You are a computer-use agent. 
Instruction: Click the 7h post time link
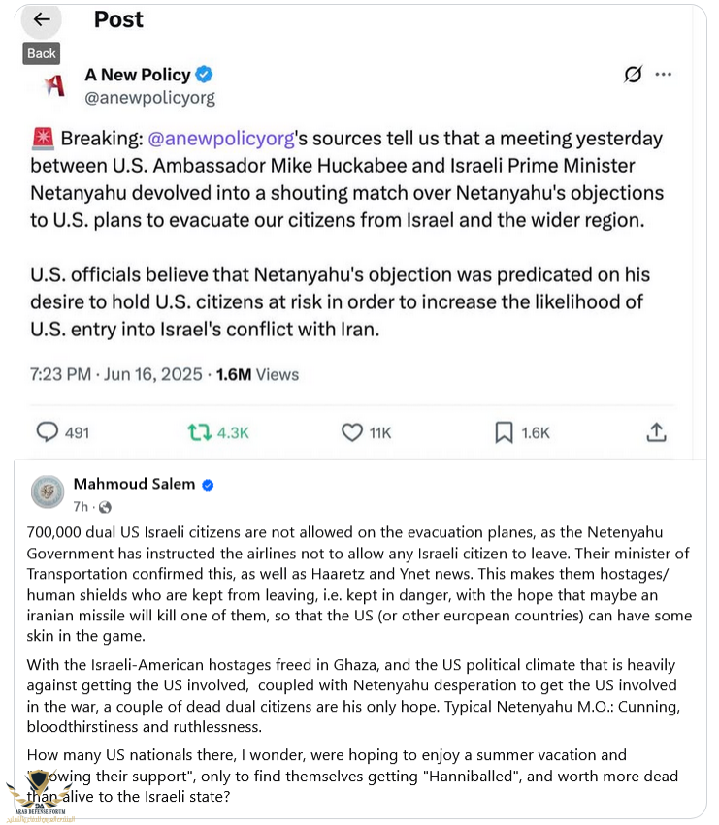point(81,507)
